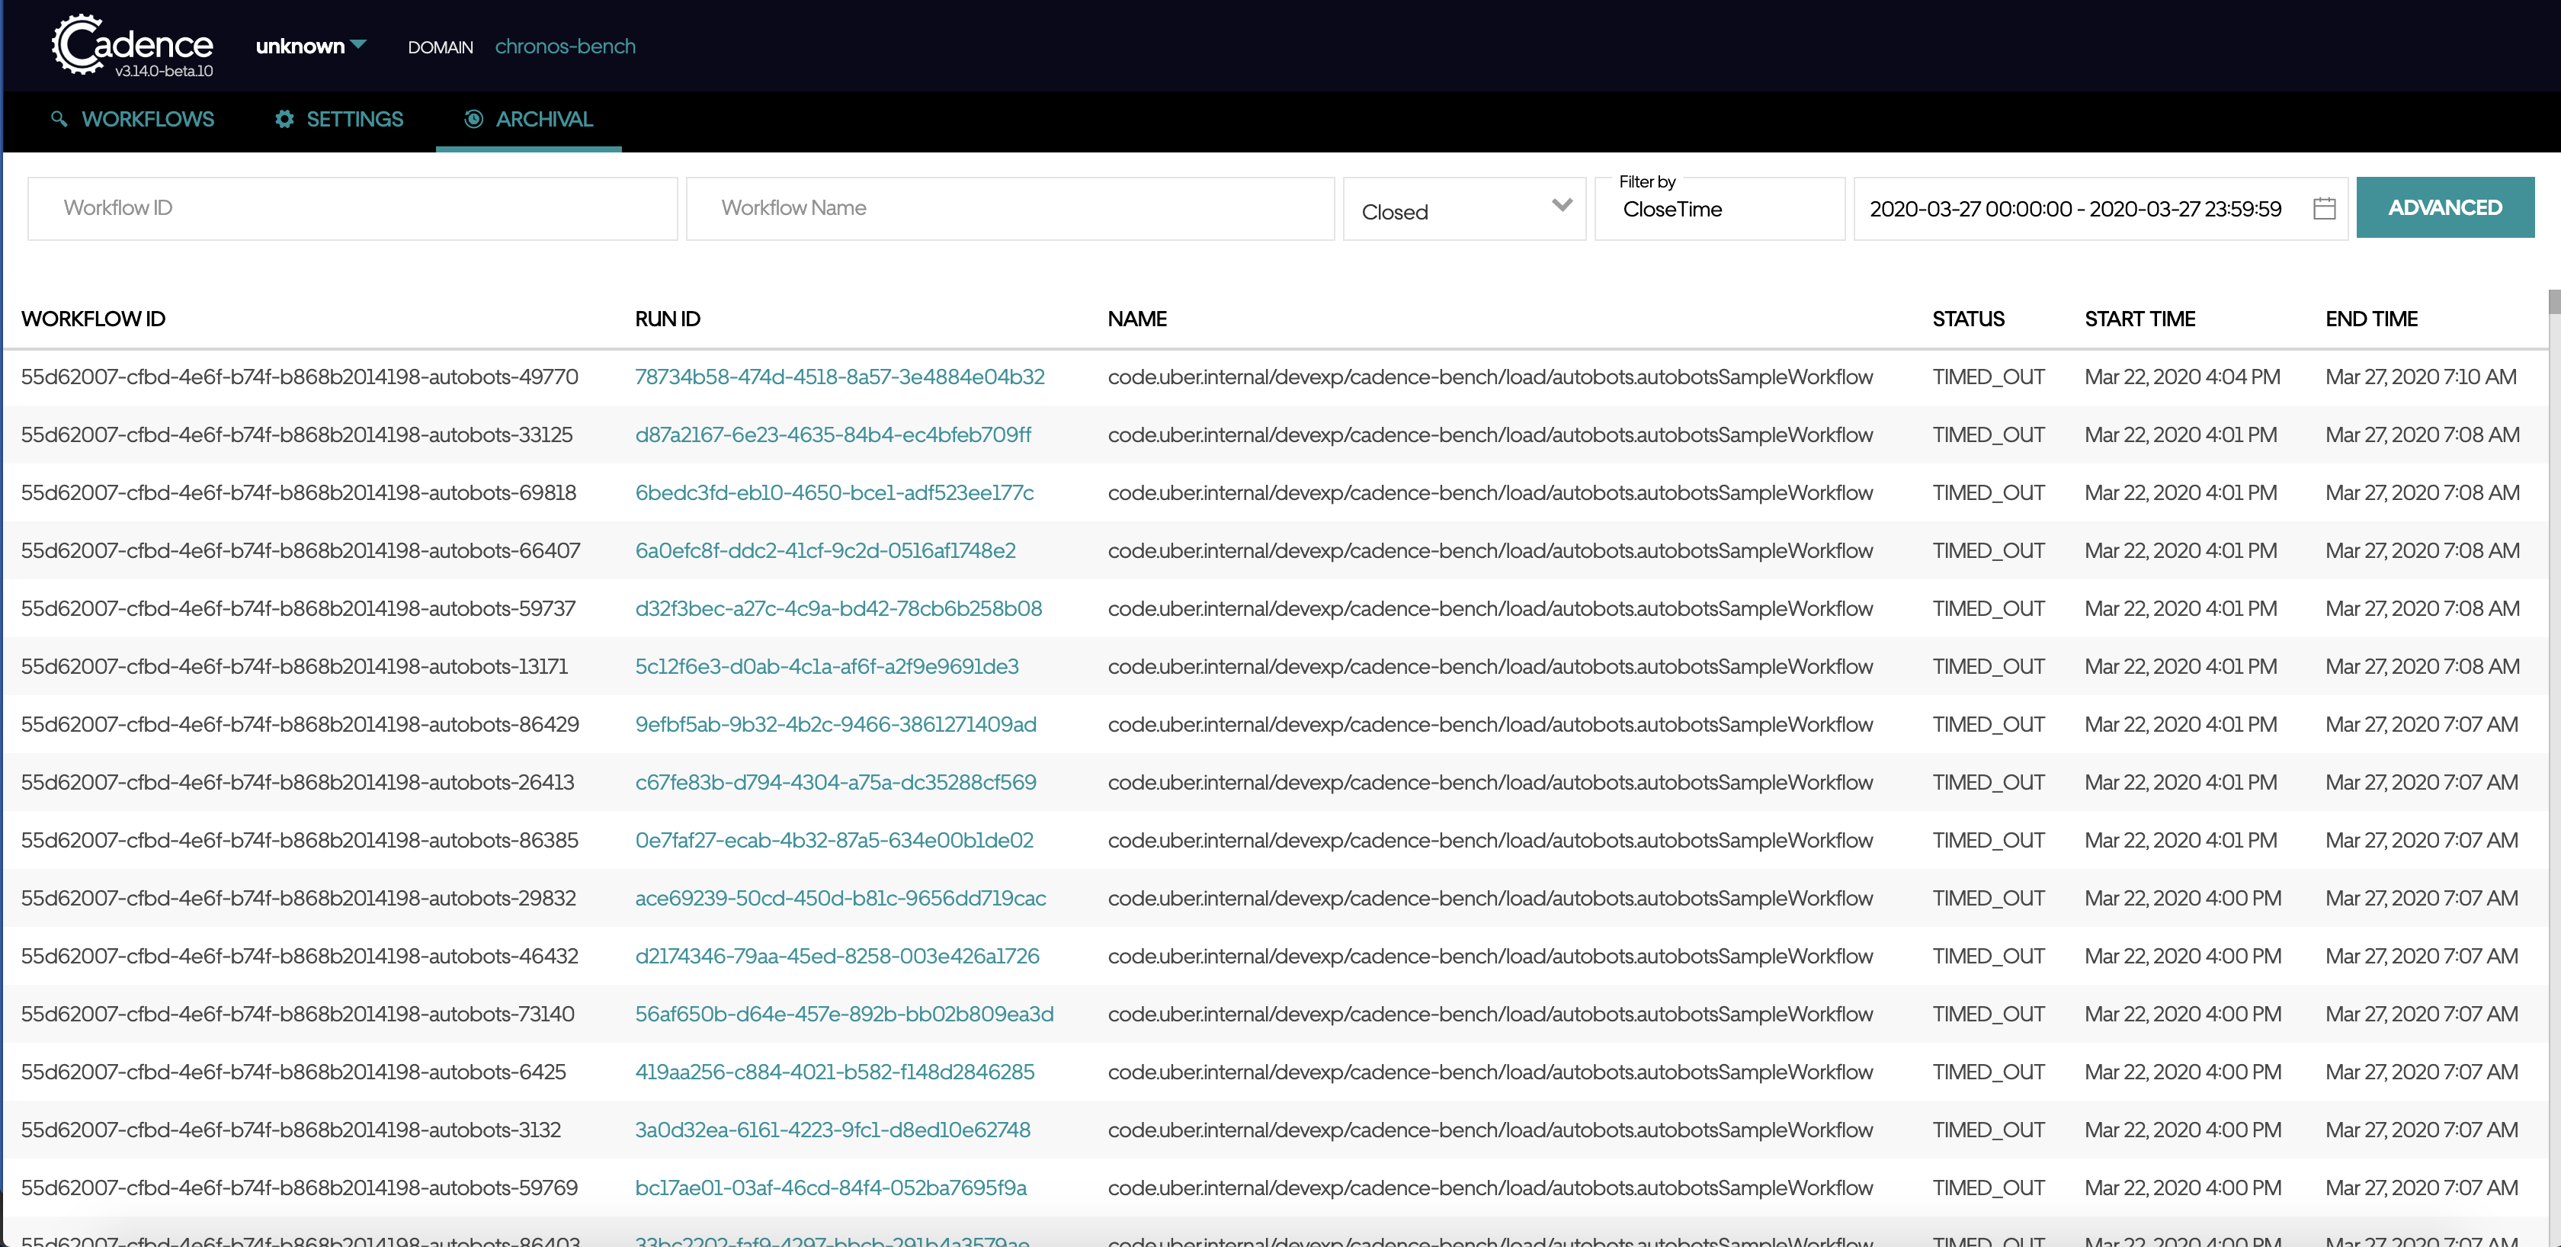
Task: Switch to the Workflows tab
Action: [x=147, y=120]
